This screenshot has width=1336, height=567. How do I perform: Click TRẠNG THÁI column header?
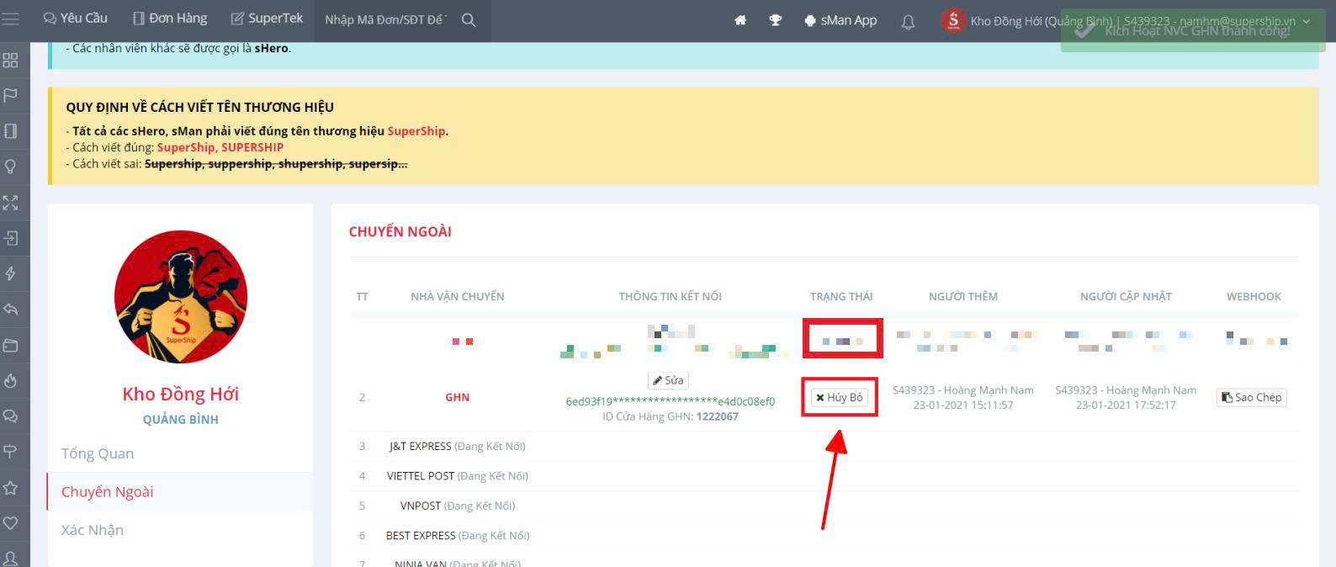[x=841, y=296]
